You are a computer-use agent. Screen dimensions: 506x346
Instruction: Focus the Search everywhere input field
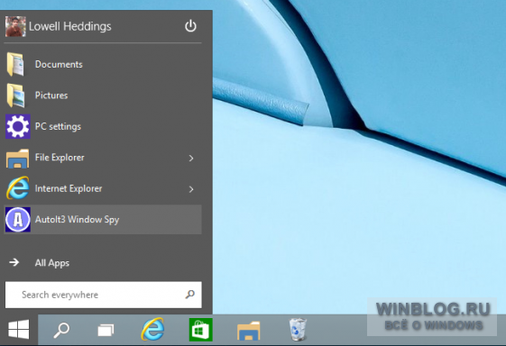[103, 295]
